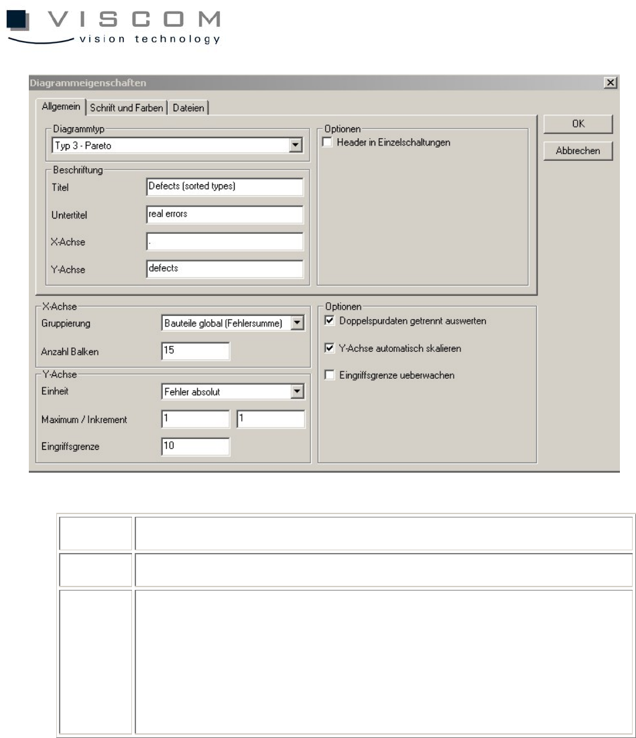Enable Eingriffsgrenze ueberwachen checkbox

click(x=330, y=375)
